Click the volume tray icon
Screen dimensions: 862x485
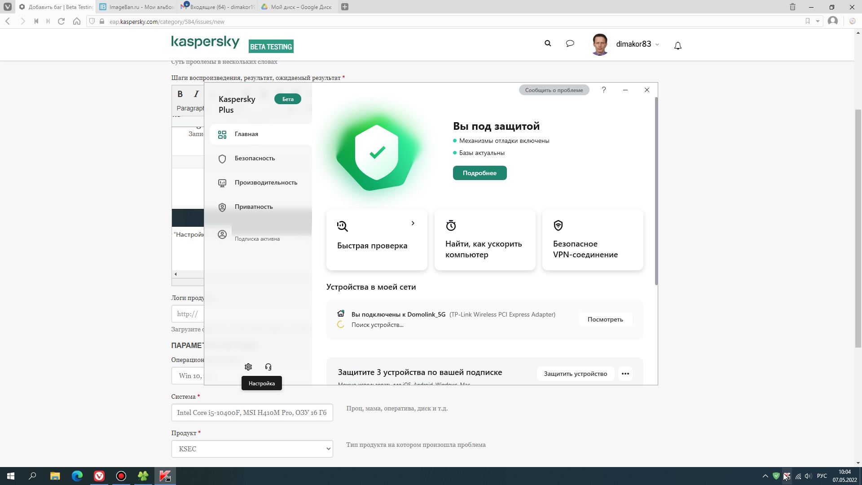808,476
